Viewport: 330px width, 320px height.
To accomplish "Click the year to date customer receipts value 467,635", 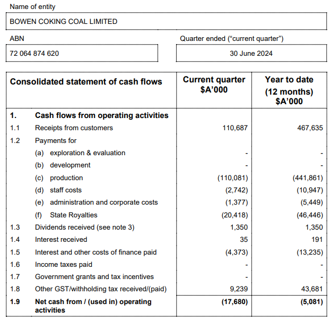I will 307,128.
